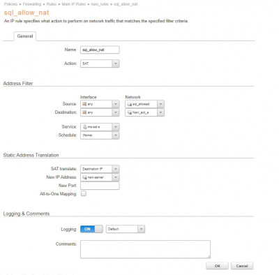Viewport: 279px width, 275px height.
Task: Click the Cancel button
Action: pos(242,266)
